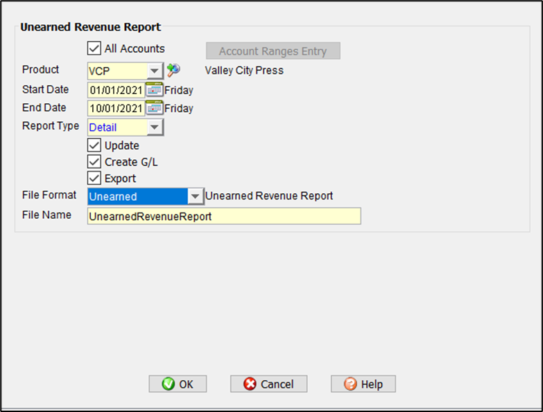The image size is (543, 412).
Task: Click the Report Type dropdown arrow
Action: pos(155,127)
